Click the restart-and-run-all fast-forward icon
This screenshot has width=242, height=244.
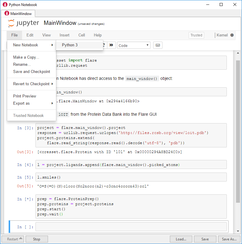pos(111,45)
